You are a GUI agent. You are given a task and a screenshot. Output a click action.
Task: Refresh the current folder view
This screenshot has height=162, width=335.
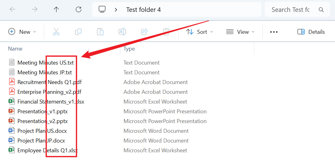pos(79,9)
